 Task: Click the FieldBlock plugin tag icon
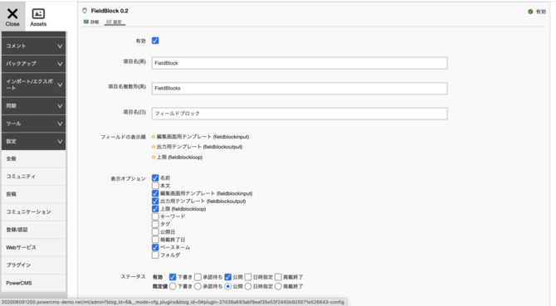coord(85,11)
